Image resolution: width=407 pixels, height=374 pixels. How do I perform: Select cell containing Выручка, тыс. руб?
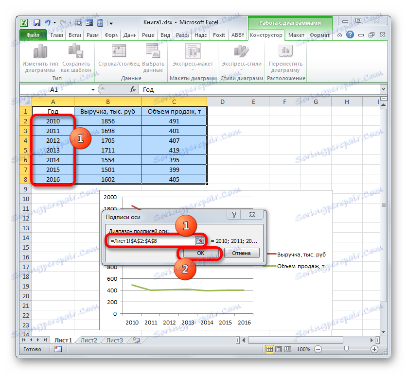click(x=108, y=112)
